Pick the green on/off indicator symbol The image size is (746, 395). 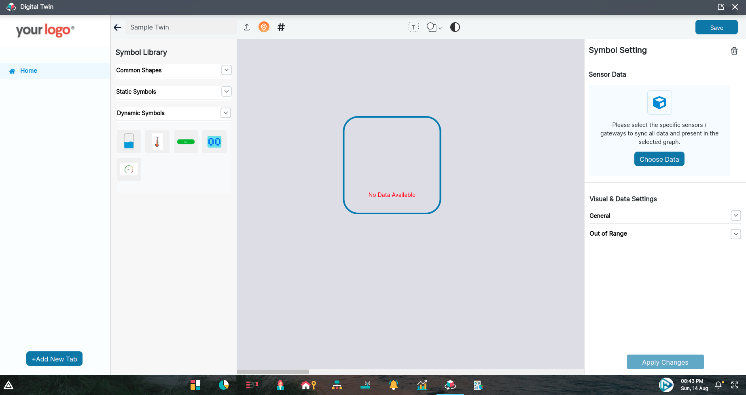186,142
